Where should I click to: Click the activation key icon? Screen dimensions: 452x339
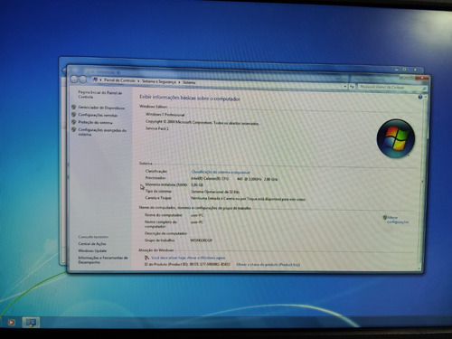point(147,258)
